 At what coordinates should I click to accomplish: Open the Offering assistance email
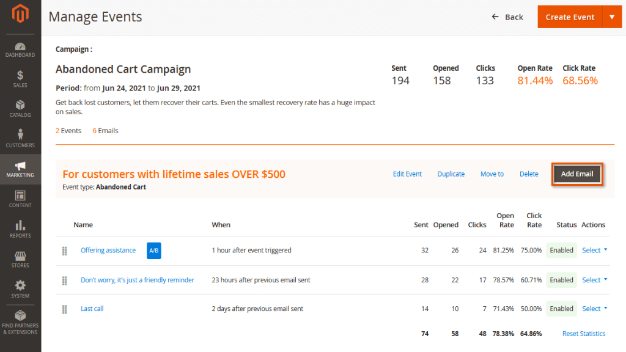(108, 250)
